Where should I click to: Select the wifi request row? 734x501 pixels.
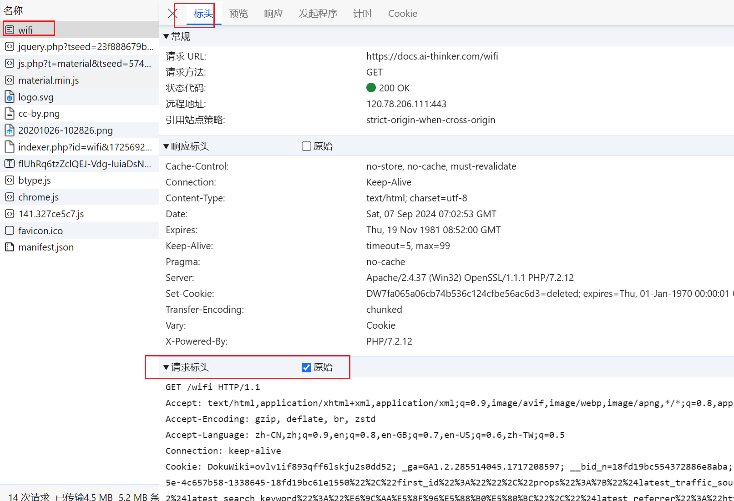[80, 30]
